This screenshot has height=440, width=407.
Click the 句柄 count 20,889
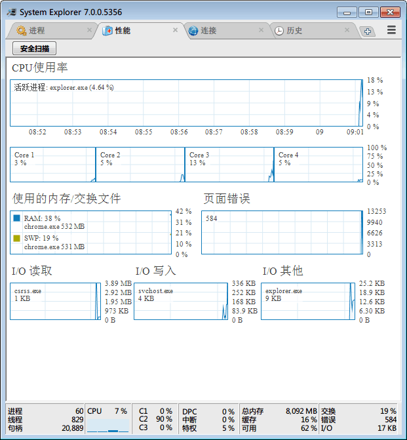(45, 428)
